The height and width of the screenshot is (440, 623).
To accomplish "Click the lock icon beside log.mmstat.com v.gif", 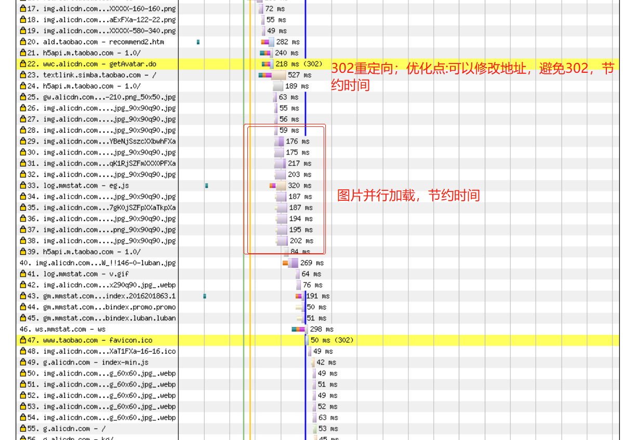I will click(x=23, y=274).
